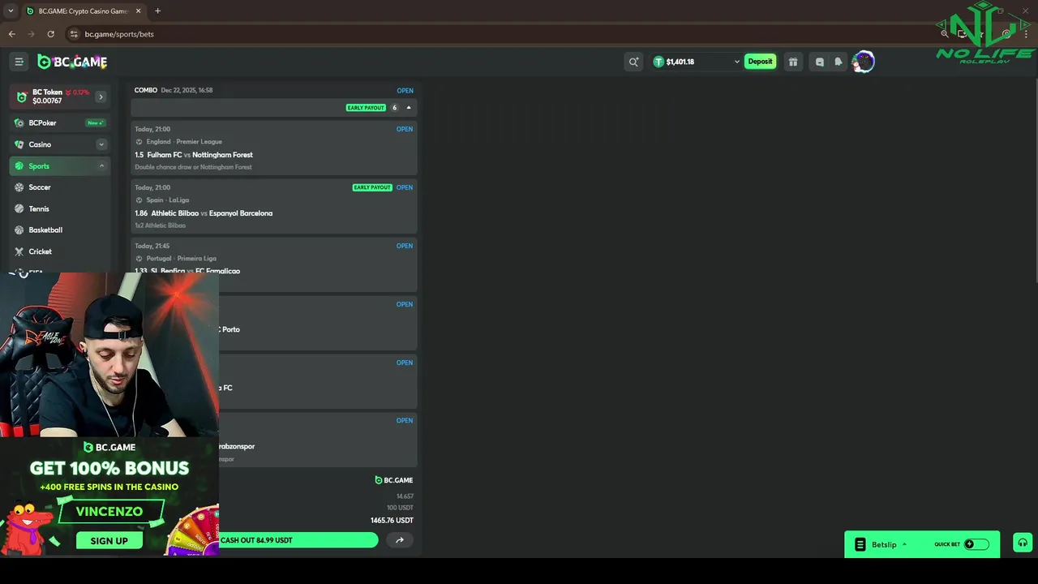Click OPEN status on the Fulham match
Viewport: 1038px width, 584px height.
tap(405, 129)
